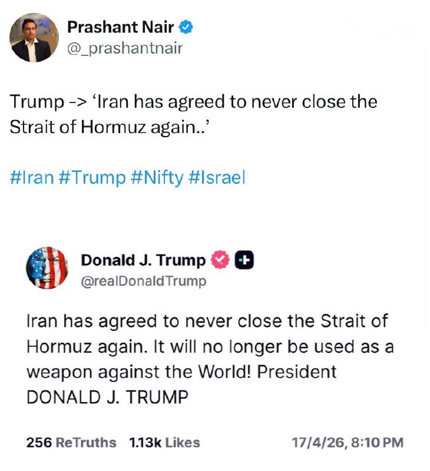Open the #Iran hashtag
430x471 pixels.
click(x=32, y=177)
